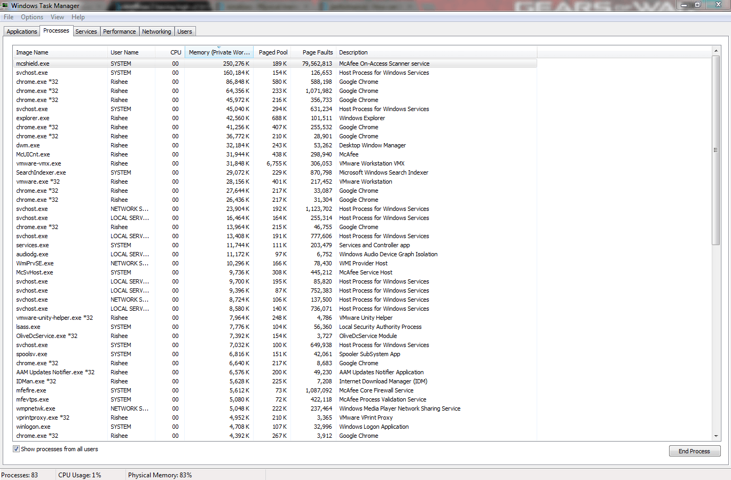The height and width of the screenshot is (480, 731).
Task: Switch to the Users tab
Action: (185, 32)
